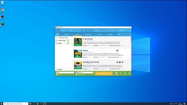Click the Сортировать label in header
The image size is (187, 105).
112,30
